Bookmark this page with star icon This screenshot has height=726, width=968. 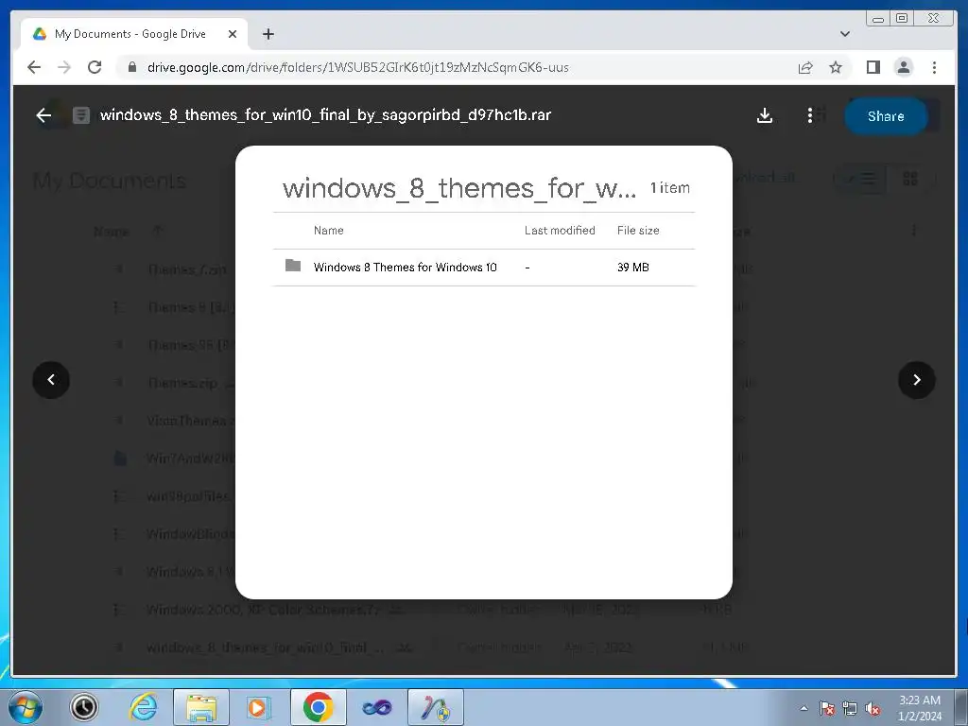pyautogui.click(x=836, y=67)
